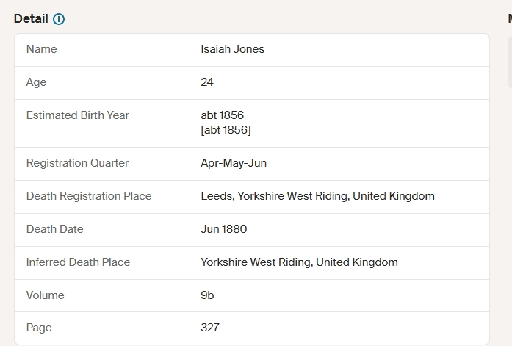The image size is (512, 346).
Task: Click the Name row label
Action: [x=41, y=49]
